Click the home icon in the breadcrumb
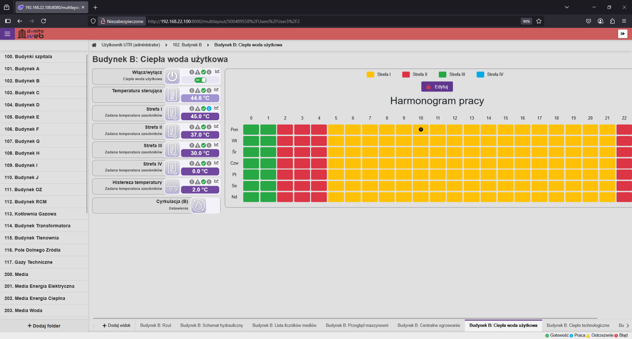The height and width of the screenshot is (339, 632). pyautogui.click(x=94, y=45)
